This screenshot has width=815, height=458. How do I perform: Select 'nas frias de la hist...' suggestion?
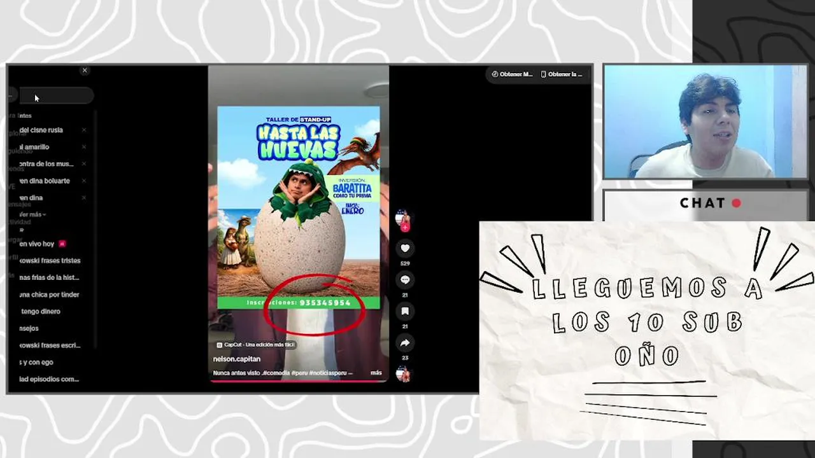pyautogui.click(x=49, y=277)
